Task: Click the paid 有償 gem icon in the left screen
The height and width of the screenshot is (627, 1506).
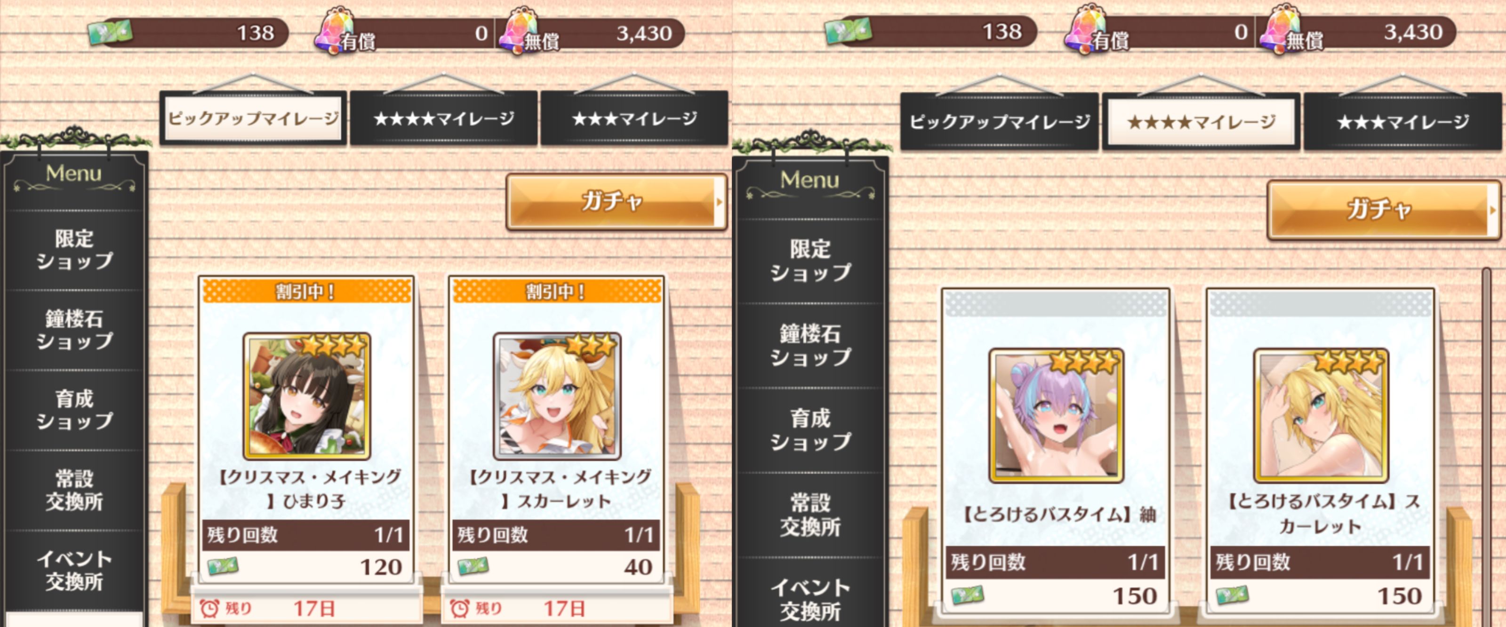Action: (x=335, y=31)
